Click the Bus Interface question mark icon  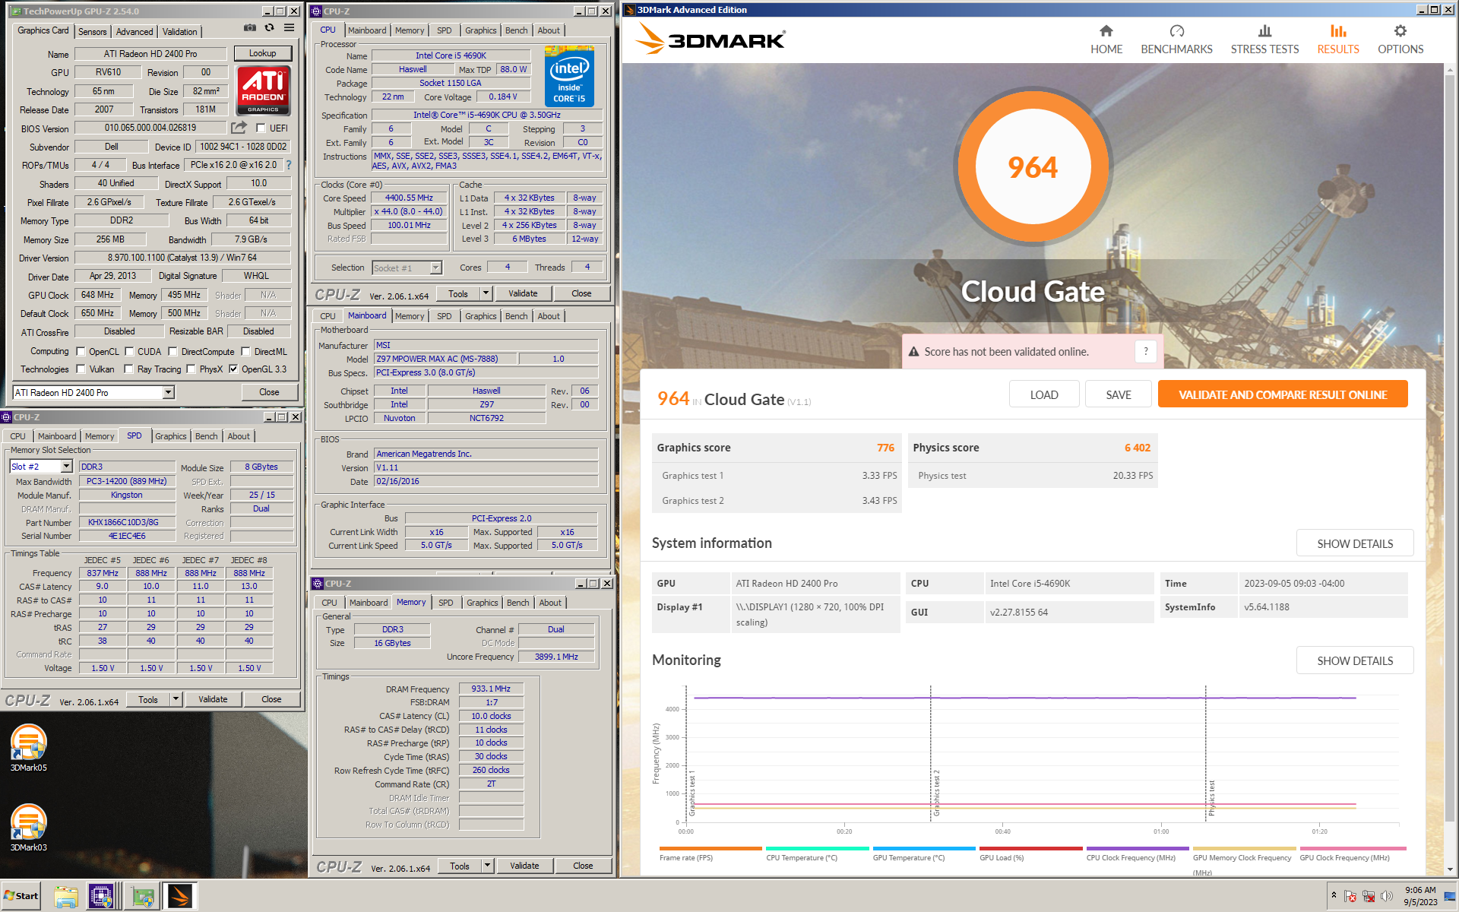tap(289, 164)
